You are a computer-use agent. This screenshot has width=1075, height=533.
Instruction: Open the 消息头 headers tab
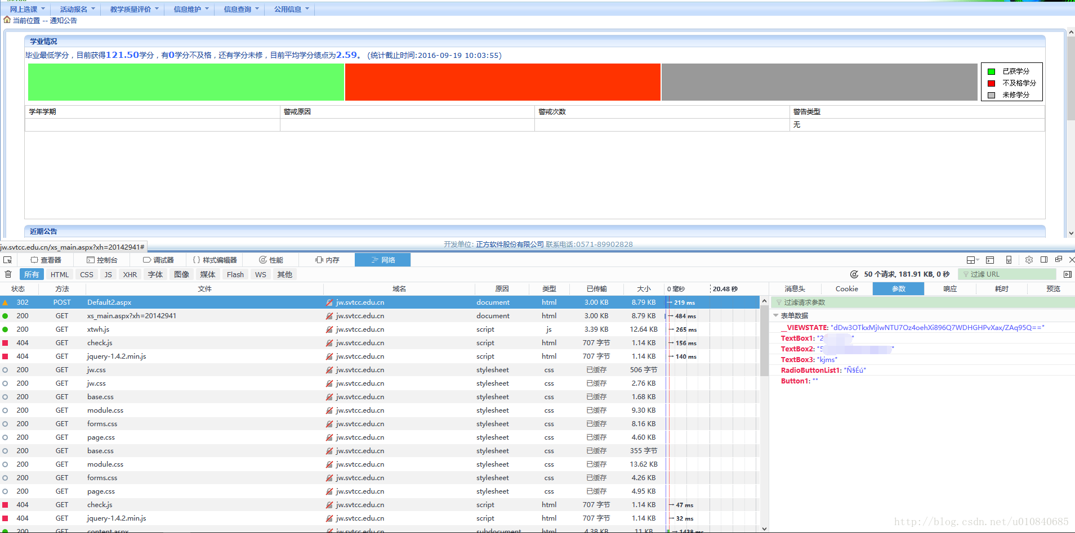795,288
